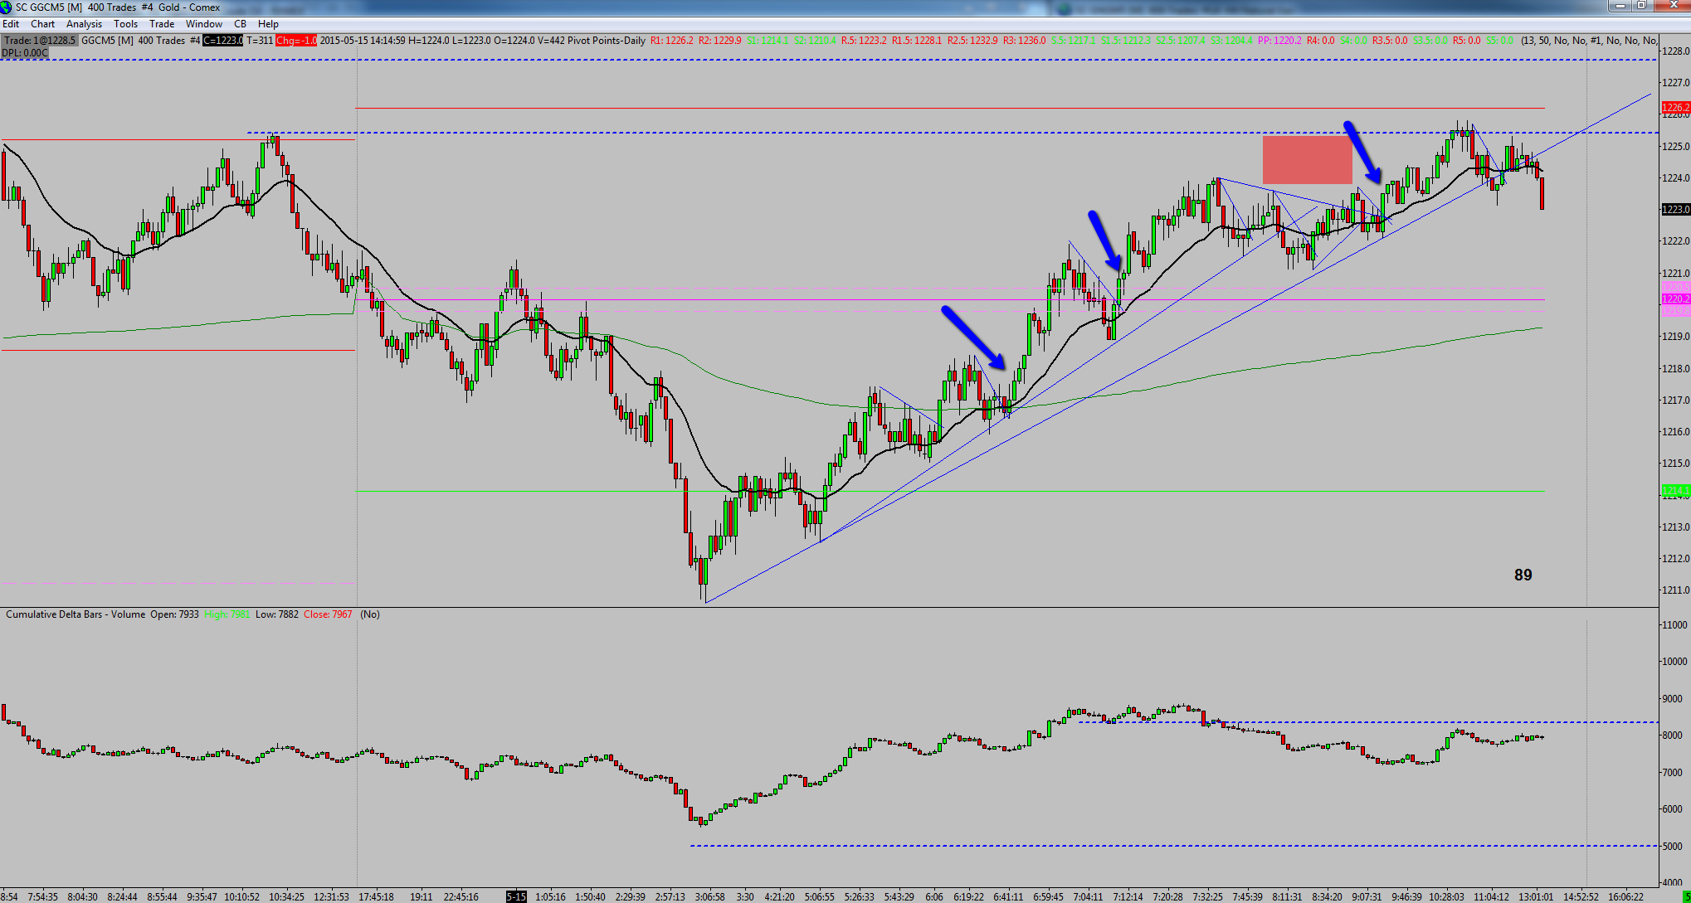Click the green 1214.1 marker on price scale
The image size is (1691, 903).
pyautogui.click(x=1675, y=491)
